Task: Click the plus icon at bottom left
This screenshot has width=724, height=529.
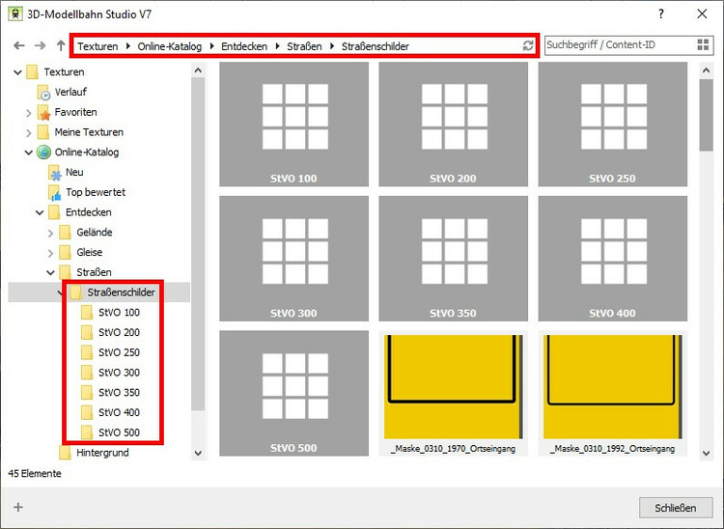Action: click(x=18, y=508)
